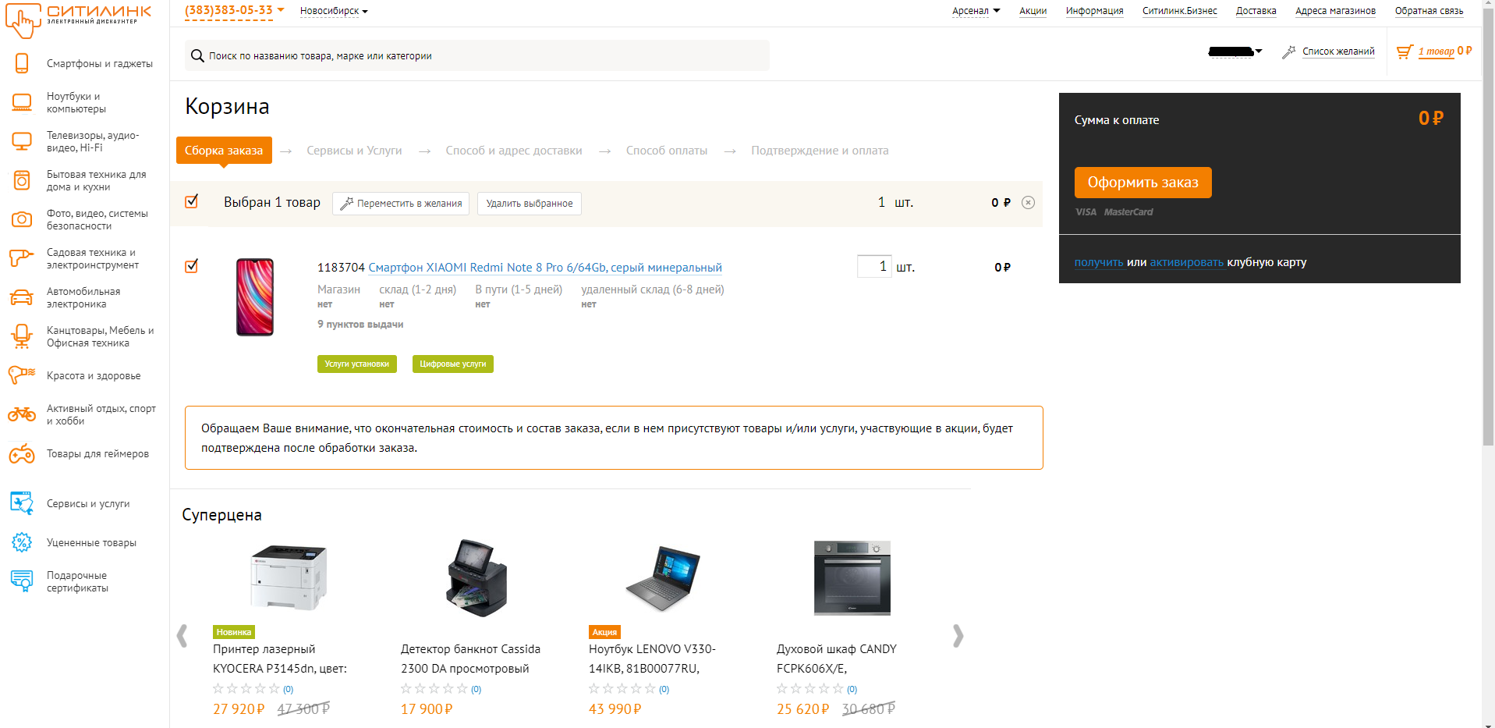Viewport: 1495px width, 728px height.
Task: Open the LENOVO V330 laptop thumbnail
Action: coord(664,578)
